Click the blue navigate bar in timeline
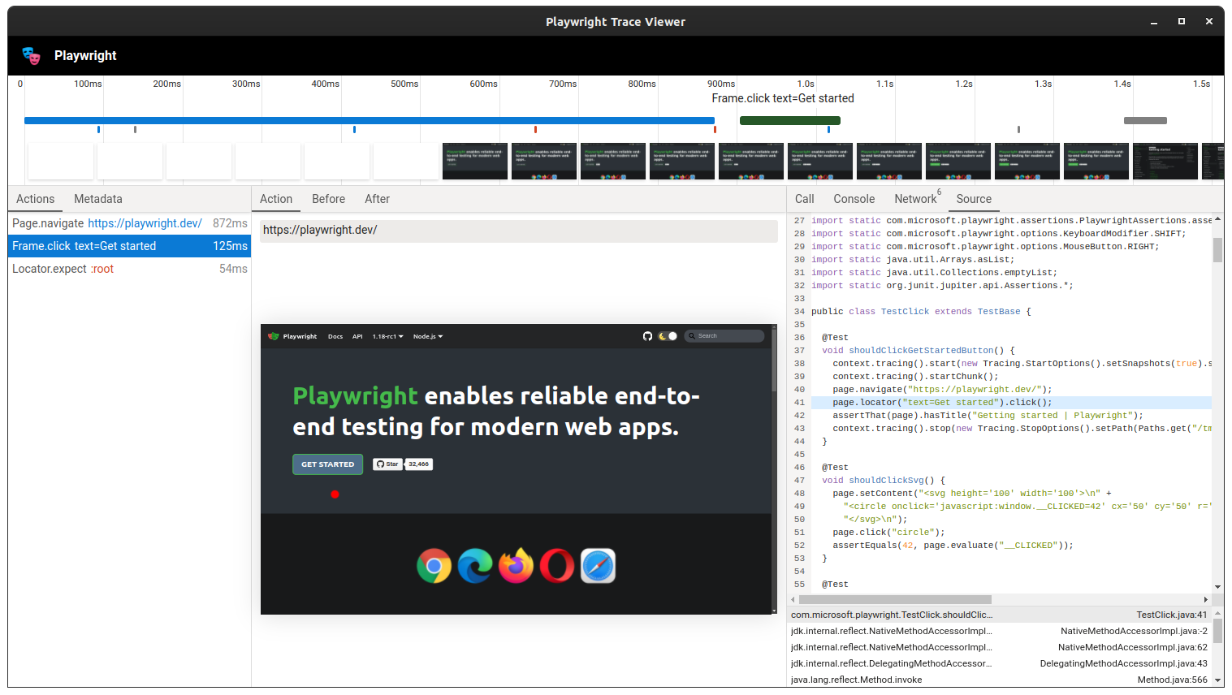The image size is (1232, 695). (x=370, y=121)
